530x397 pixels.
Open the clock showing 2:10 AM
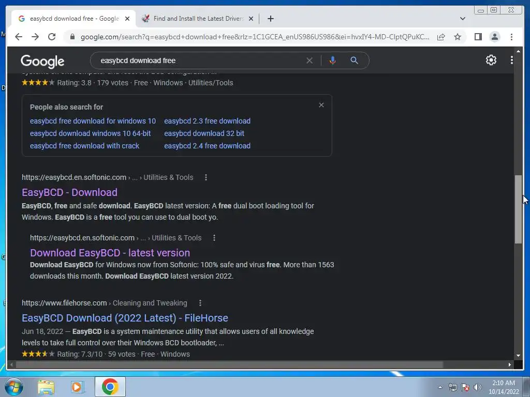click(x=503, y=387)
